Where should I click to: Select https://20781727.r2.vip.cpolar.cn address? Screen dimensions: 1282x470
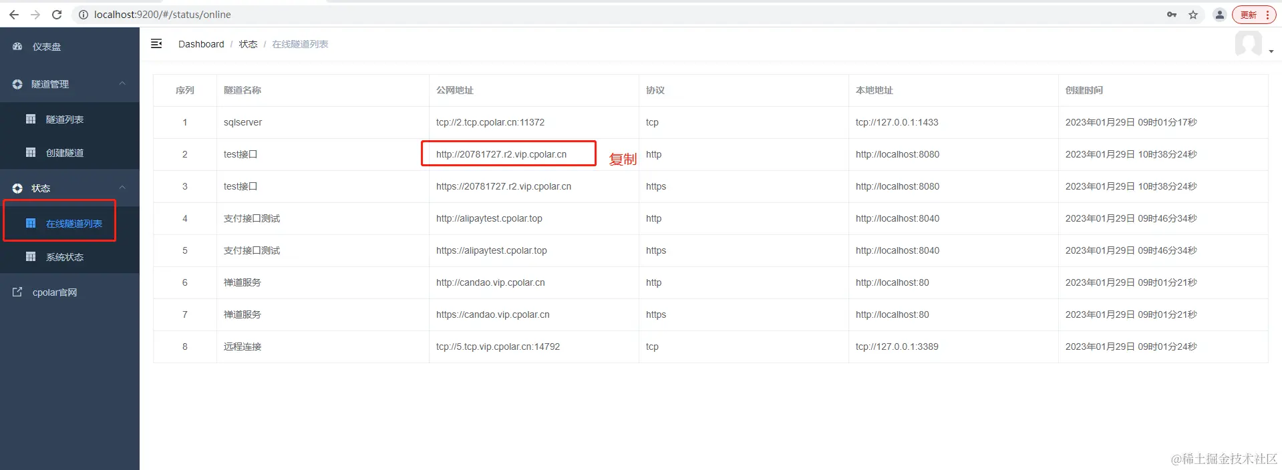click(x=504, y=186)
